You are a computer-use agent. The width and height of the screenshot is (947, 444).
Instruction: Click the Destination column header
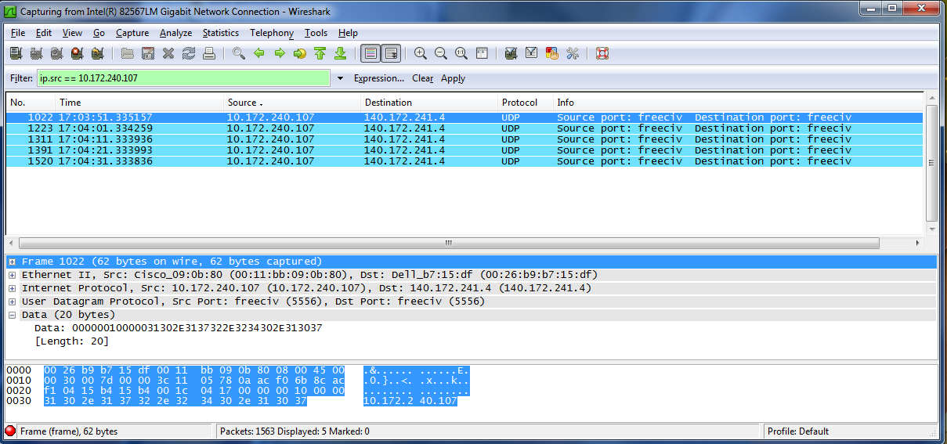coord(429,103)
